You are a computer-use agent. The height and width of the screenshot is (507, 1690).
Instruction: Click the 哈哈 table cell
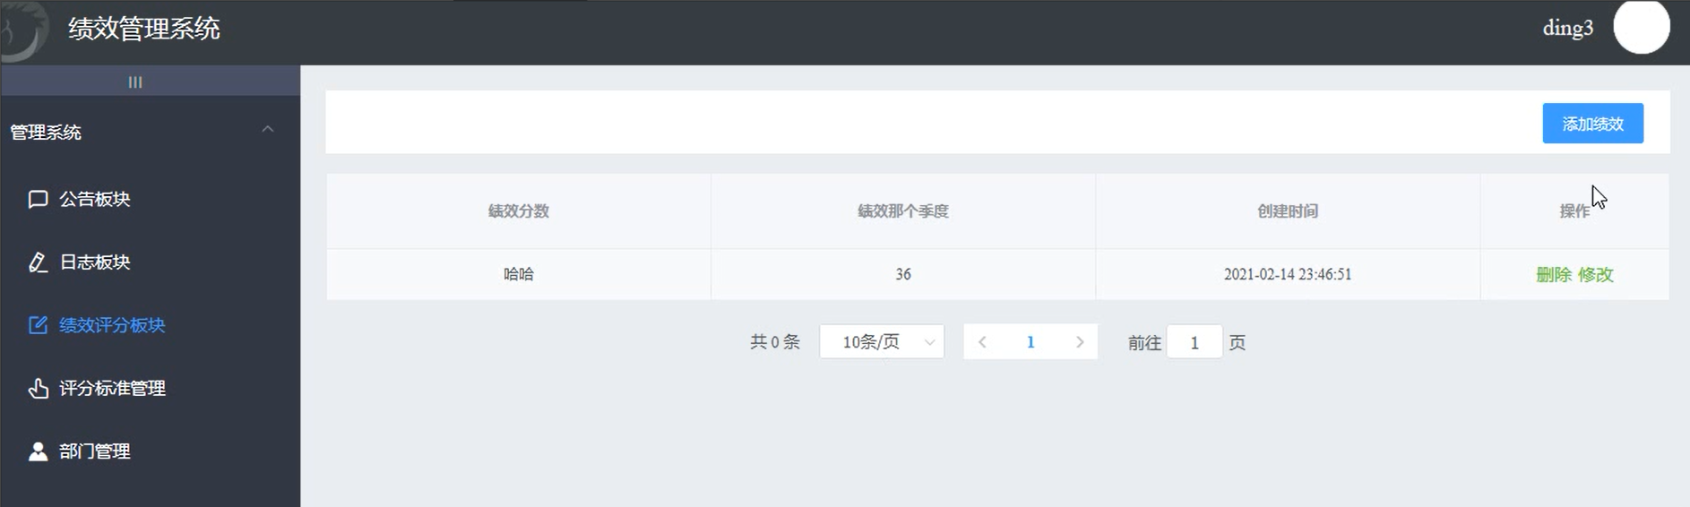[519, 274]
